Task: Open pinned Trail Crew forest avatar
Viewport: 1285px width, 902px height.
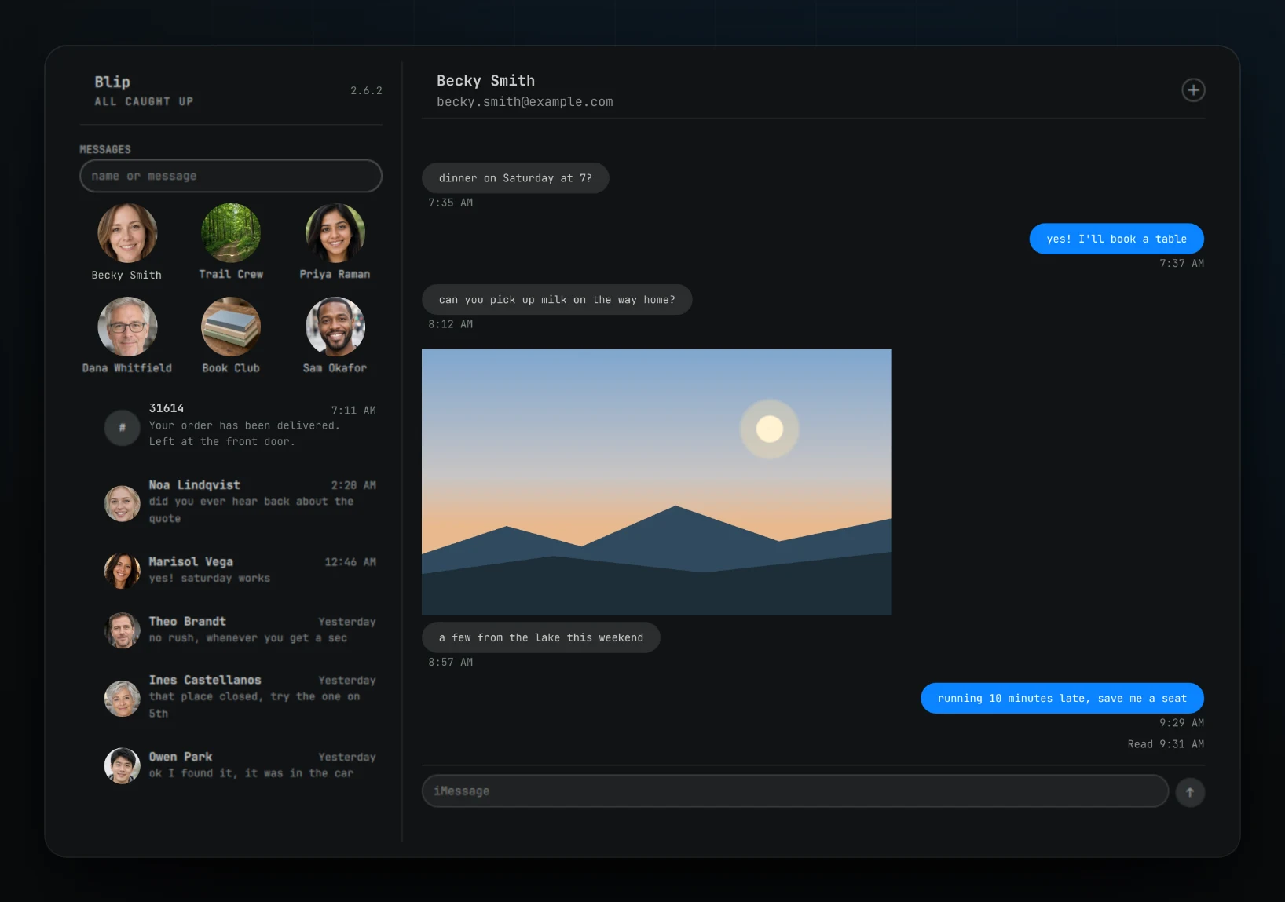Action: 231,233
